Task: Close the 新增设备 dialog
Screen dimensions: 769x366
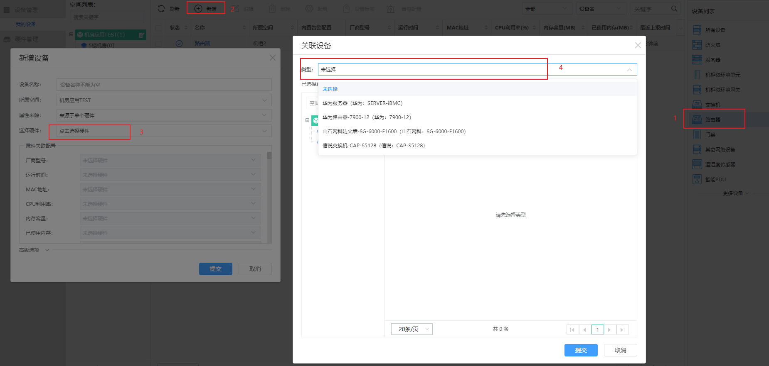Action: pos(273,58)
